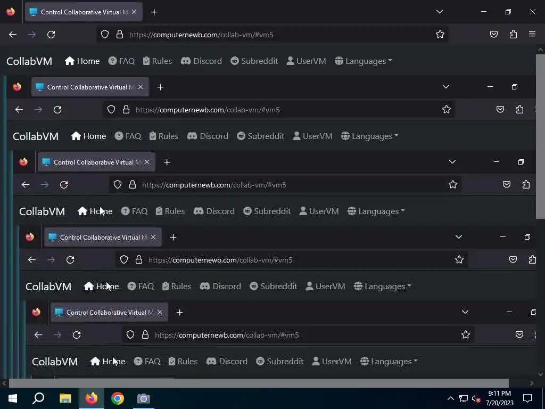Click the Pocket icon in the second nested VM browser
The width and height of the screenshot is (545, 409).
coord(507,185)
